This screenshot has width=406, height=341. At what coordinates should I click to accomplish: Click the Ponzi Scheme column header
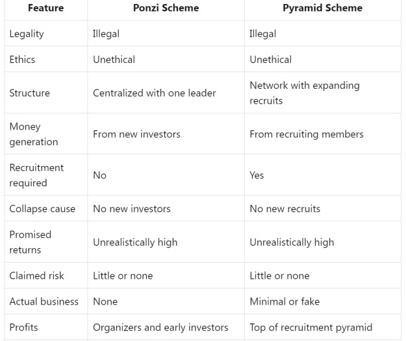166,8
